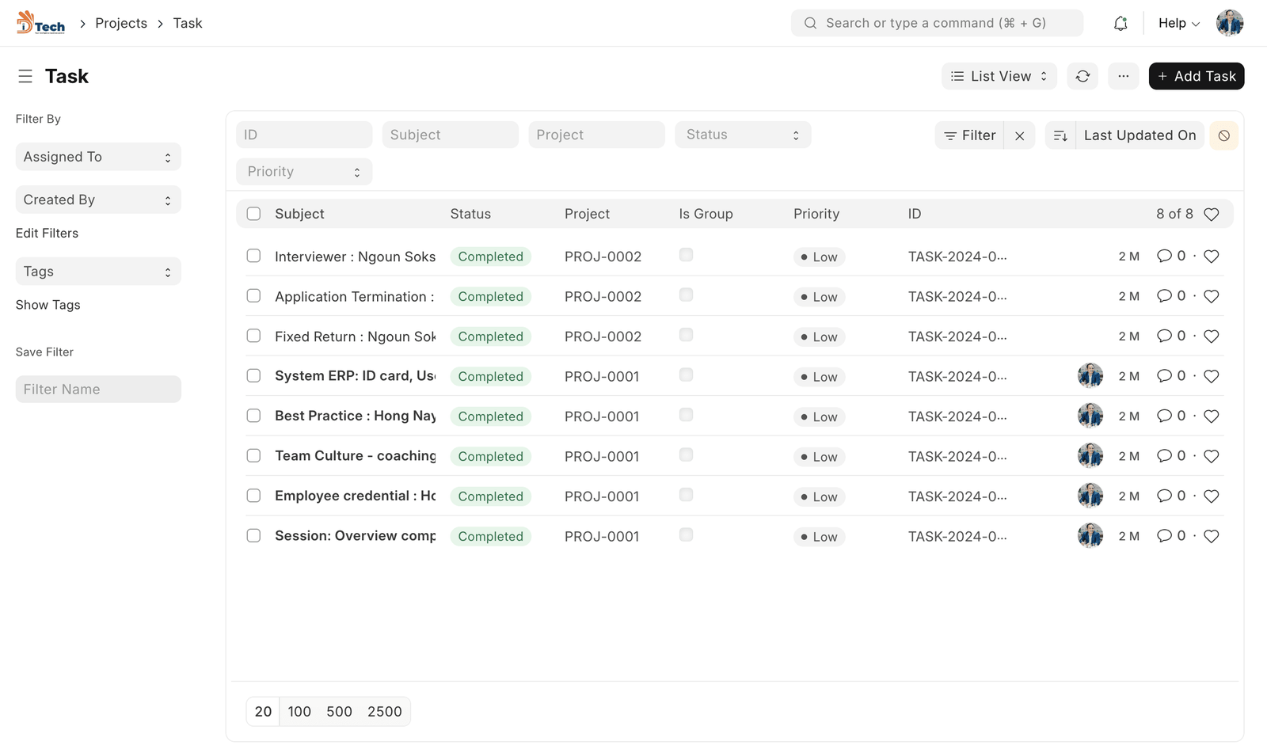This screenshot has width=1267, height=753.
Task: Open the three-dot more options menu
Action: pyautogui.click(x=1123, y=76)
